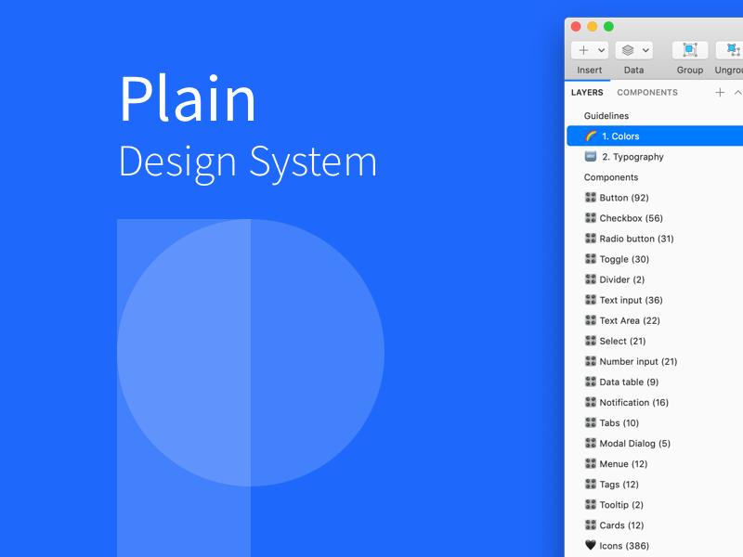
Task: Click the icon beside Tabs (10)
Action: point(591,422)
